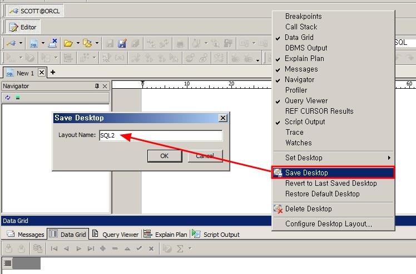The image size is (416, 274).
Task: Select Delete Desktop from the menu
Action: (x=308, y=209)
